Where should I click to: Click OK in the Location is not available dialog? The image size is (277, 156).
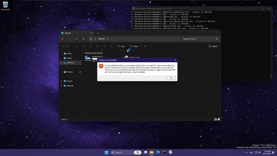(x=171, y=78)
